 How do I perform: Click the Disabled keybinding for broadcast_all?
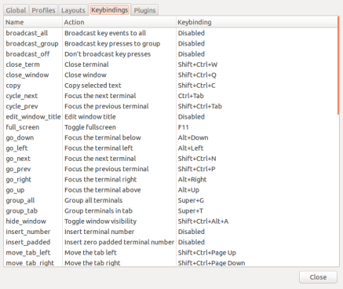[x=192, y=33]
